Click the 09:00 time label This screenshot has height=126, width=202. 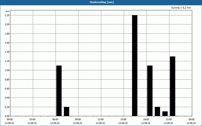(x=78, y=119)
